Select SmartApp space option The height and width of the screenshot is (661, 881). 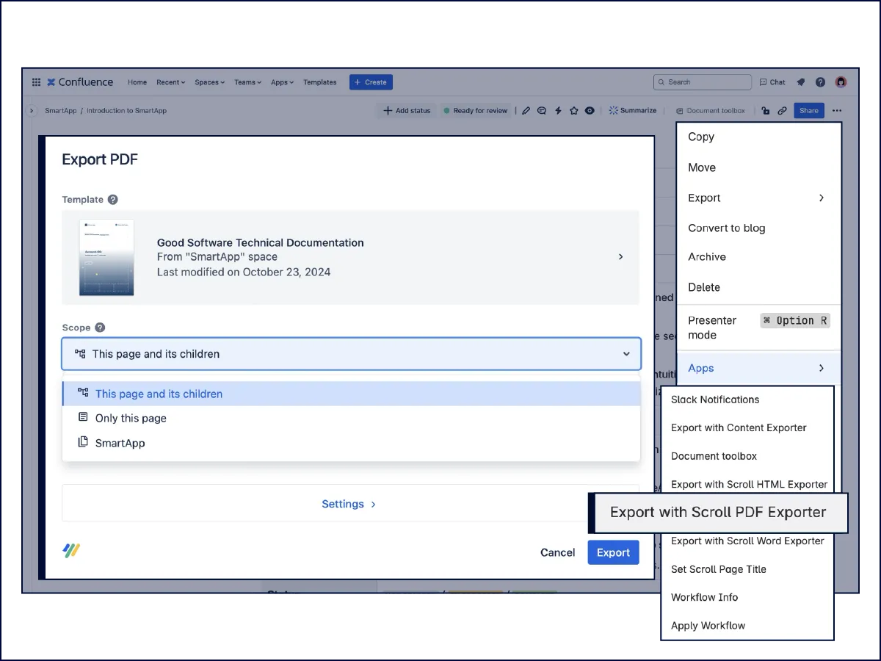point(351,443)
